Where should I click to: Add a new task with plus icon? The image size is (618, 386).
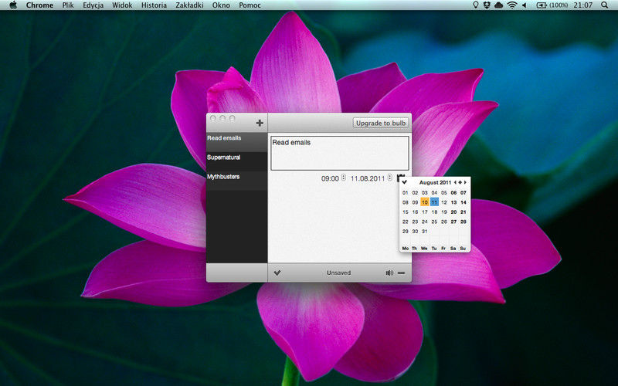(260, 123)
